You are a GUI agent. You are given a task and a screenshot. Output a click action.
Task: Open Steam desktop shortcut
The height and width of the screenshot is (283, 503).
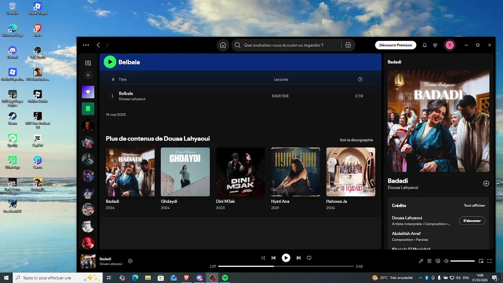point(13,118)
